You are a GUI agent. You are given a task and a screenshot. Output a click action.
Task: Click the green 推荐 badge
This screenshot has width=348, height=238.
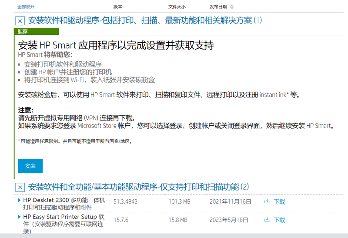pyautogui.click(x=23, y=31)
